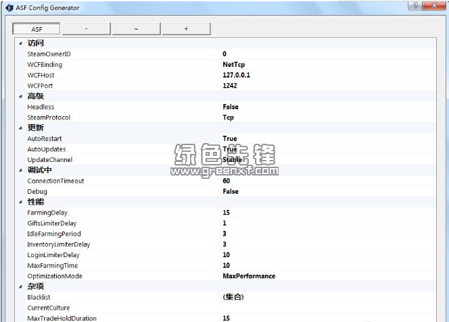Viewport: 449px width, 322px height.
Task: Select the IdleFarmingPeriod property label
Action: tap(54, 234)
